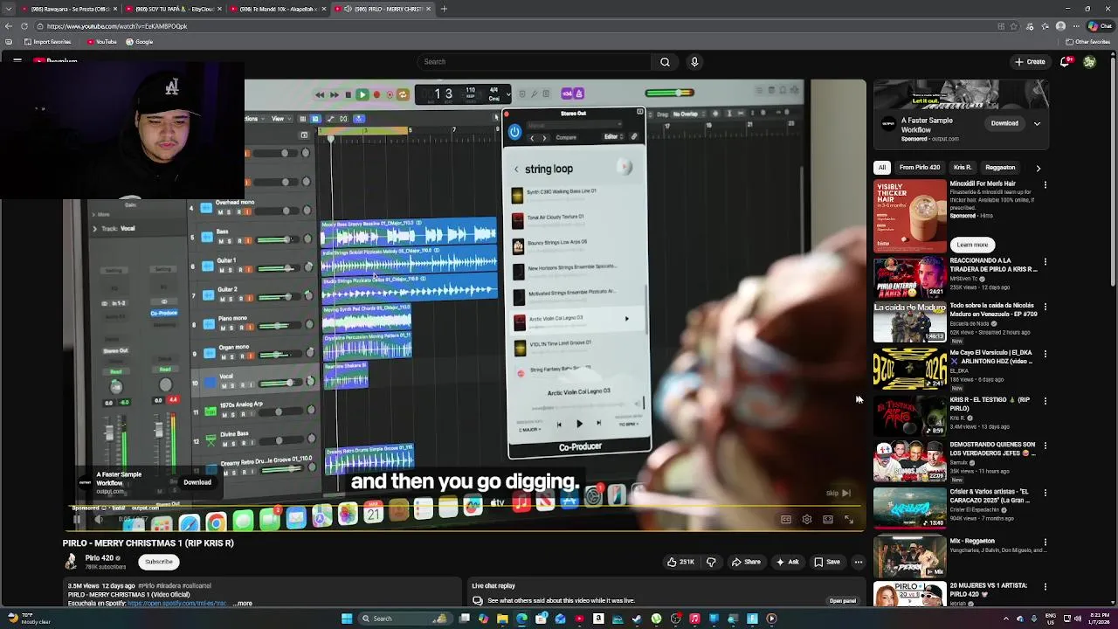
Task: Seek using the video progress bar
Action: pyautogui.click(x=465, y=507)
